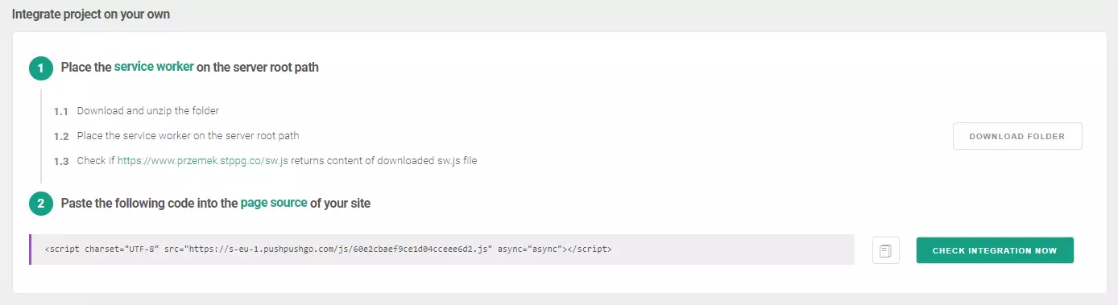Click the step 2 number circle

[x=41, y=204]
